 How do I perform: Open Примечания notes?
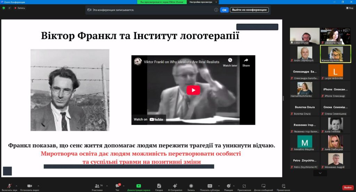(283, 187)
